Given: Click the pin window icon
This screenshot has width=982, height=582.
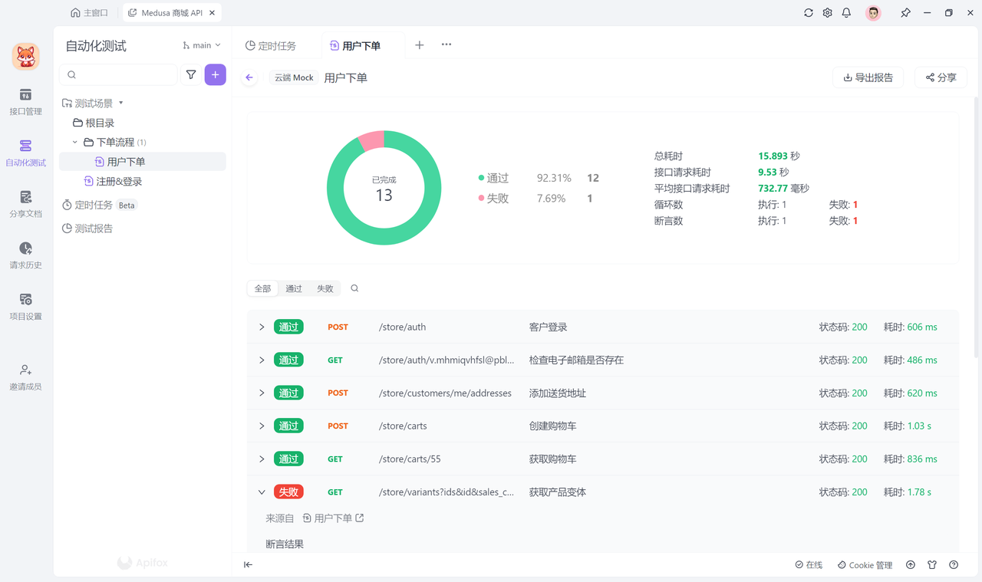Looking at the screenshot, I should (905, 13).
